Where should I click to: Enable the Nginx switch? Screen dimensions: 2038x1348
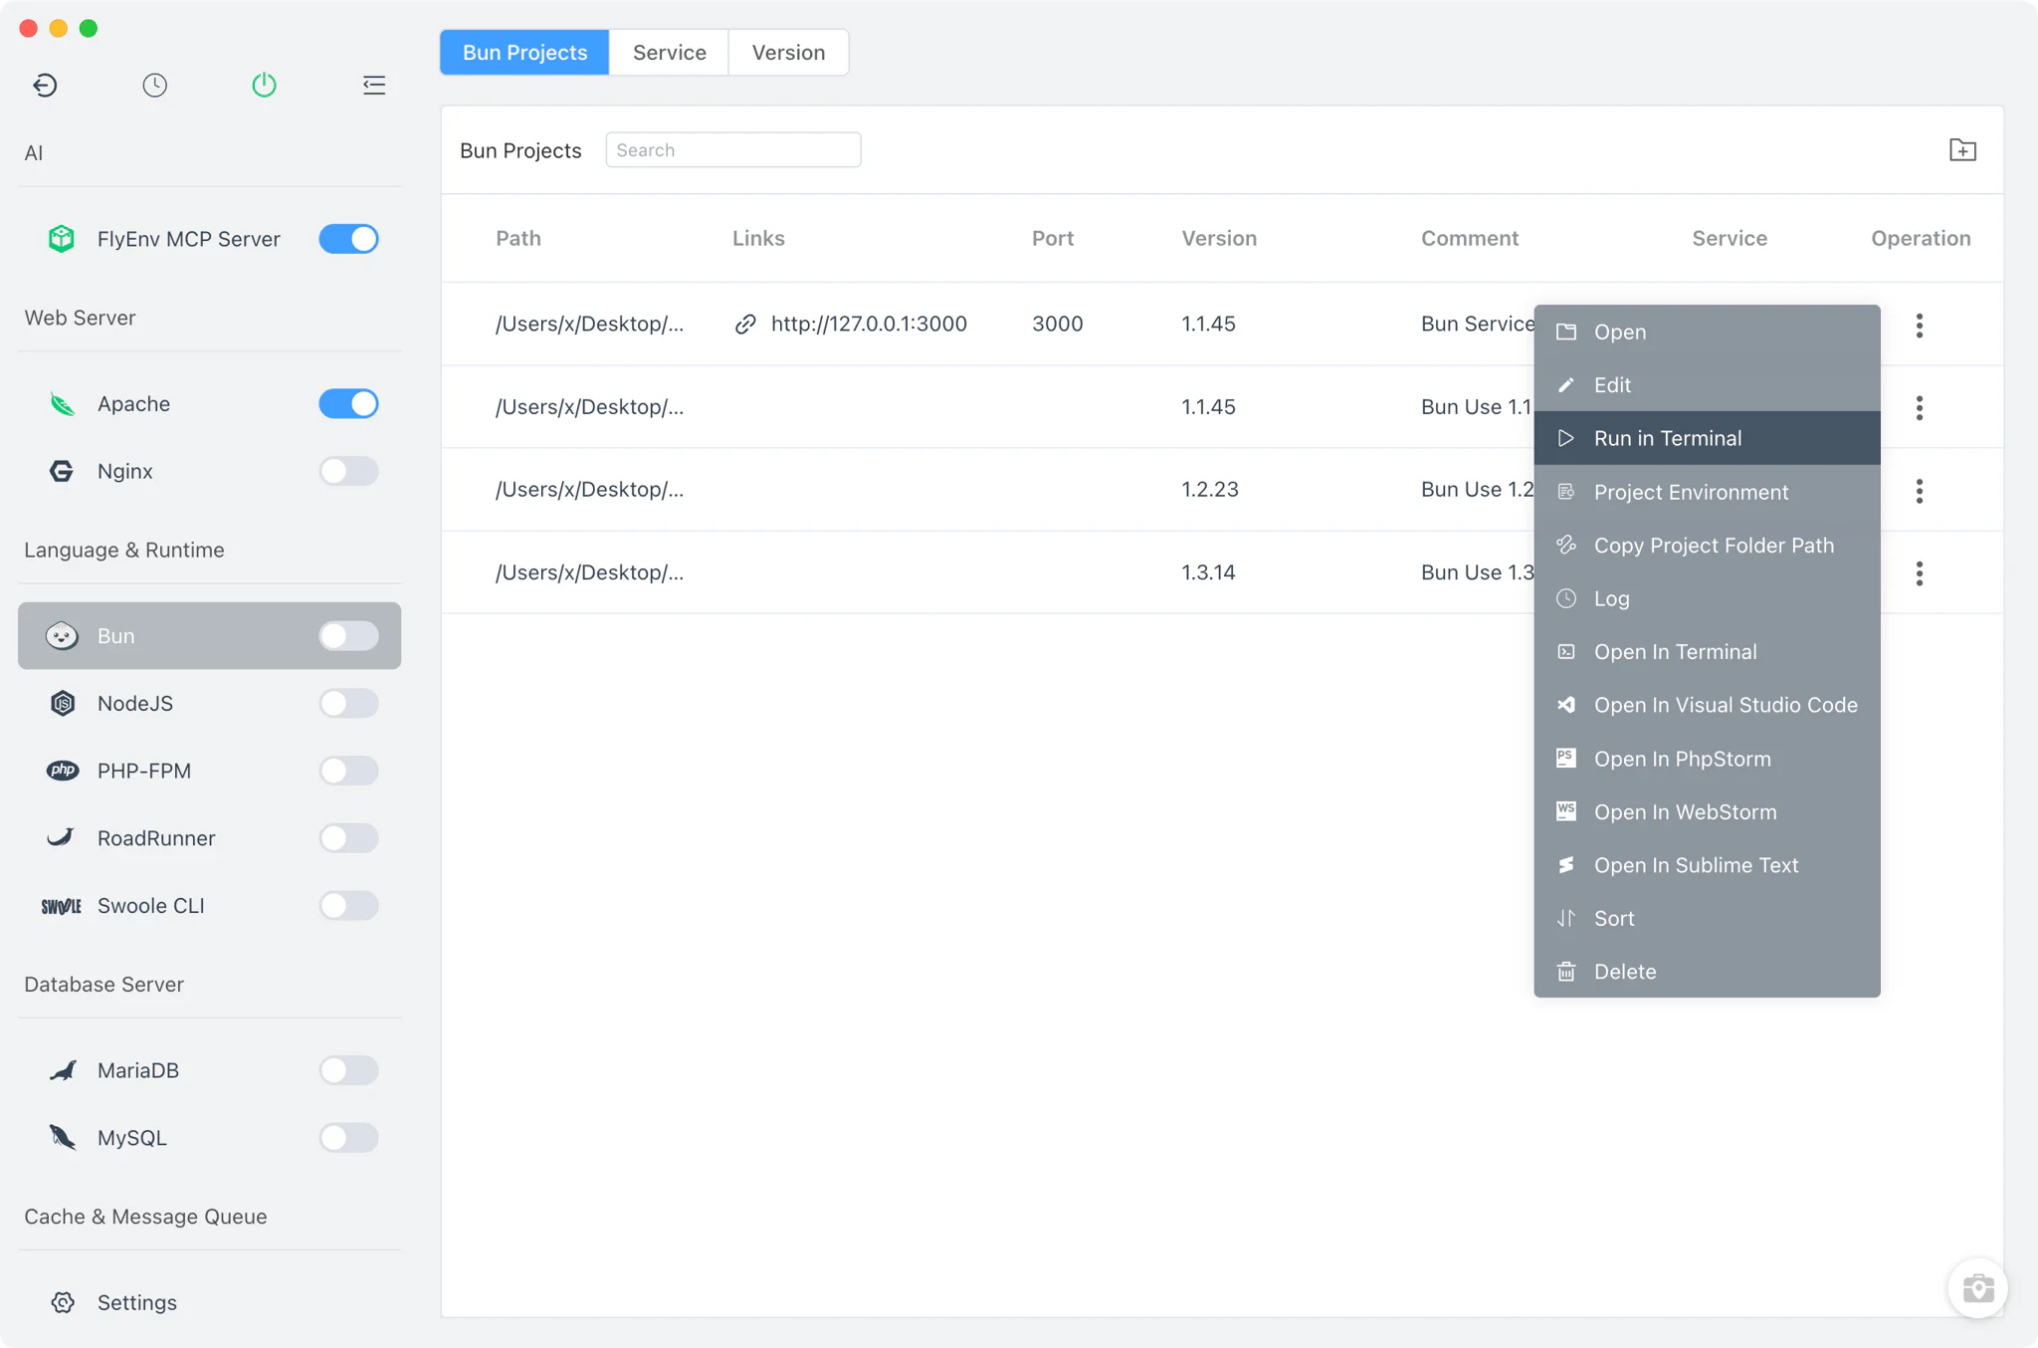tap(348, 471)
